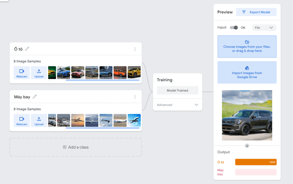Select the propeller plane sample thumbnail
The width and height of the screenshot is (293, 184).
click(x=64, y=120)
